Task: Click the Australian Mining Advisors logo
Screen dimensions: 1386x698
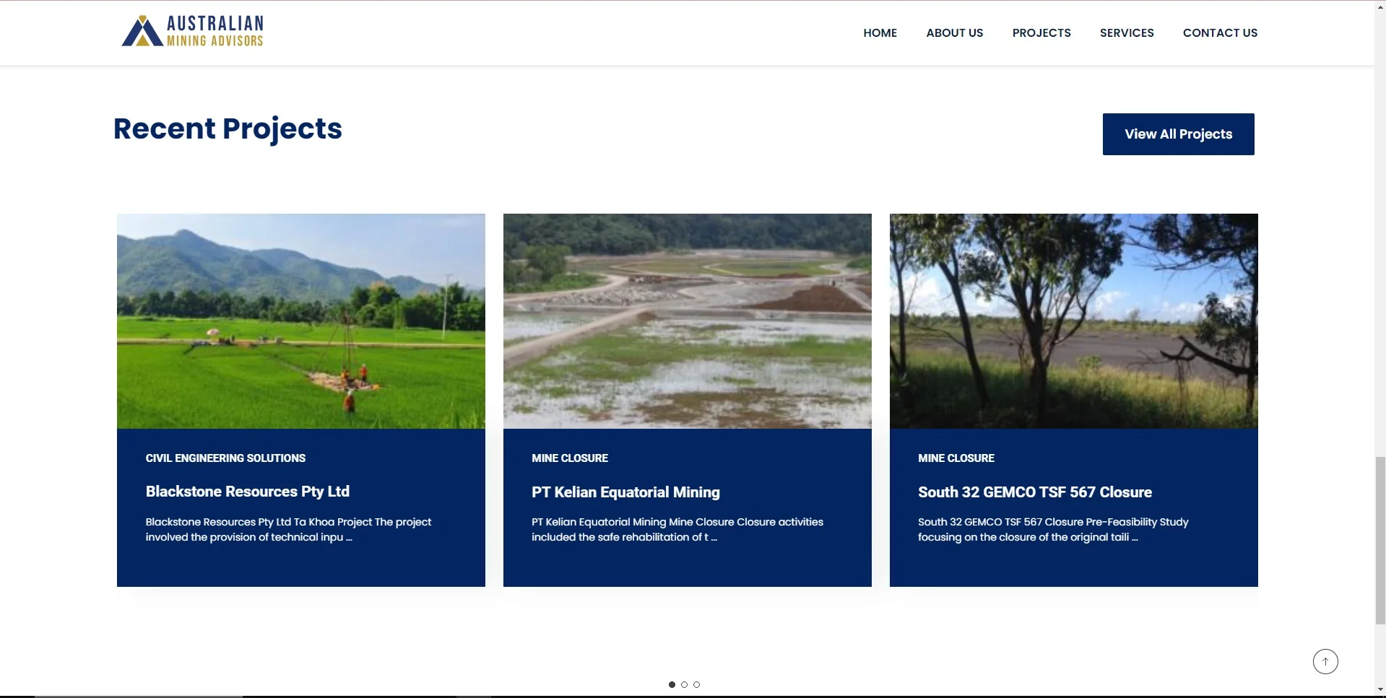Action: (192, 31)
